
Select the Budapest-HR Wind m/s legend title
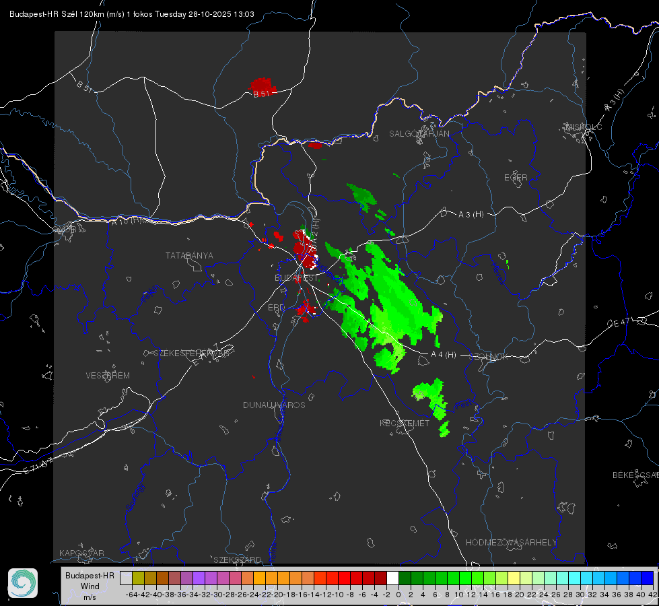(90, 586)
